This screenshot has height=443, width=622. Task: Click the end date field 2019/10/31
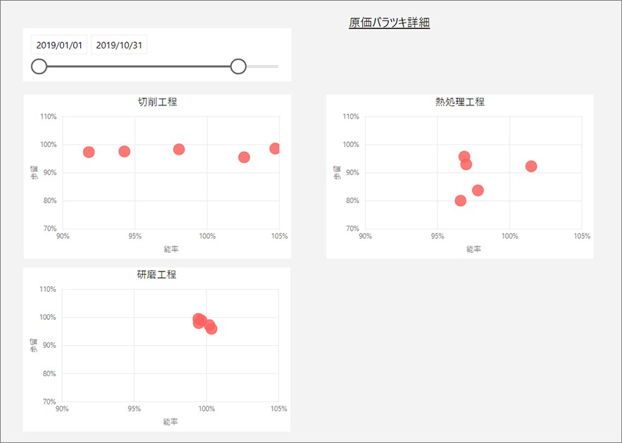click(119, 46)
